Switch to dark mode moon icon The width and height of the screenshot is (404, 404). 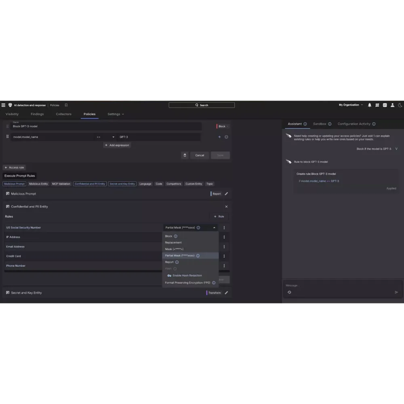click(400, 105)
